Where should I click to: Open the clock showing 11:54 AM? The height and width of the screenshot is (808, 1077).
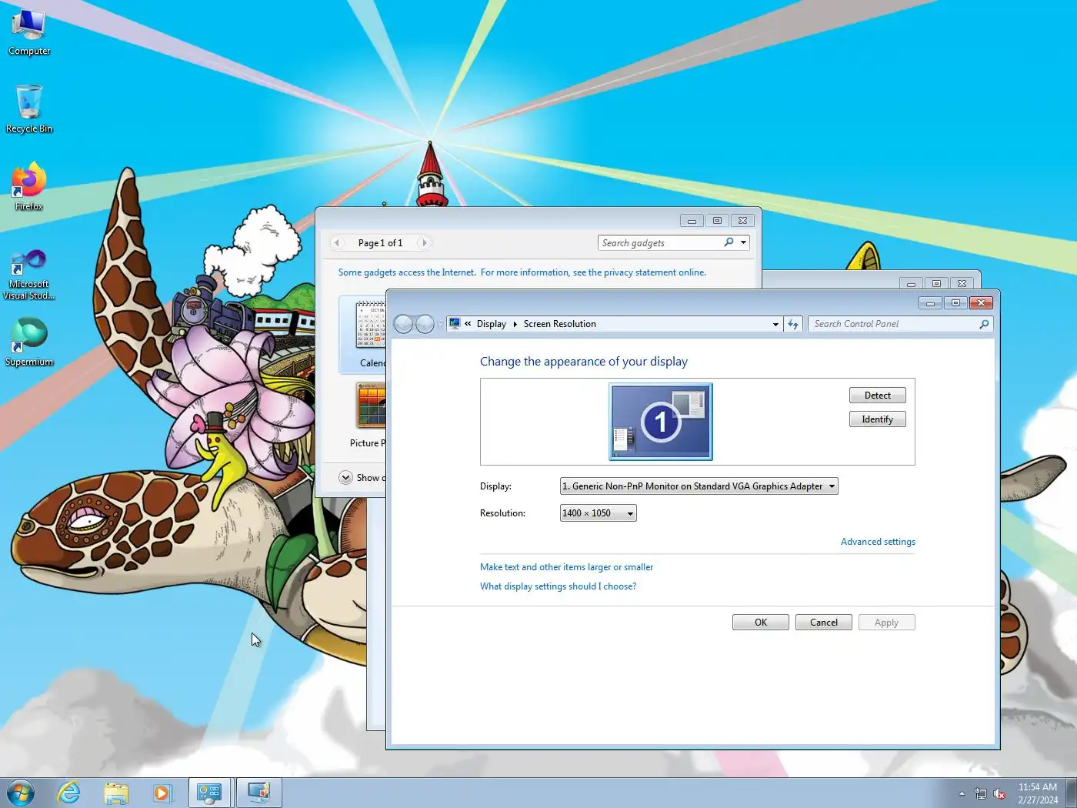coord(1038,793)
